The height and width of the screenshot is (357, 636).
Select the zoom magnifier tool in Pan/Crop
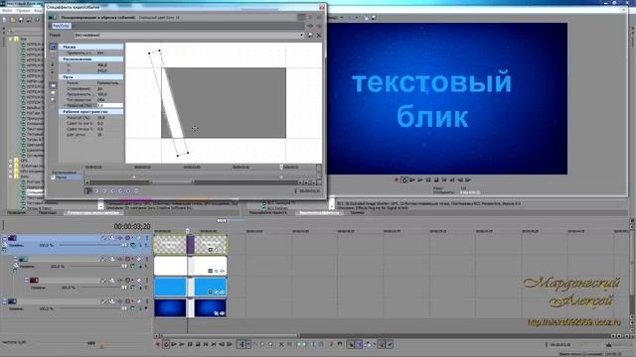click(53, 100)
